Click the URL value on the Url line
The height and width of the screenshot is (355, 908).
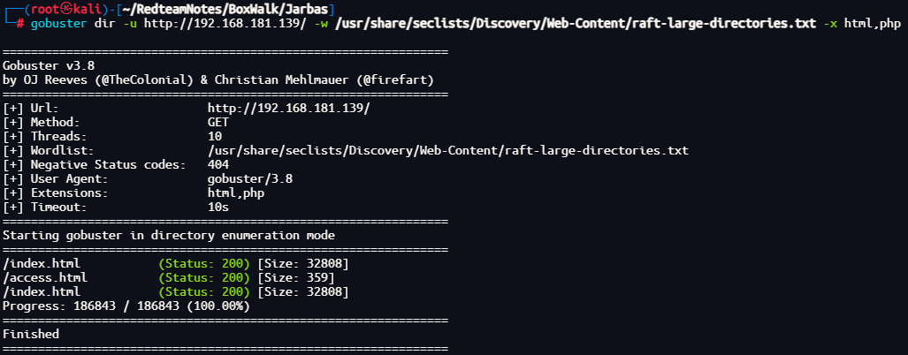pyautogui.click(x=288, y=108)
